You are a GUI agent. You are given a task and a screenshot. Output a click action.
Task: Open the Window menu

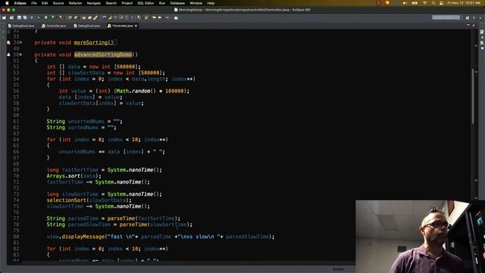pos(196,3)
